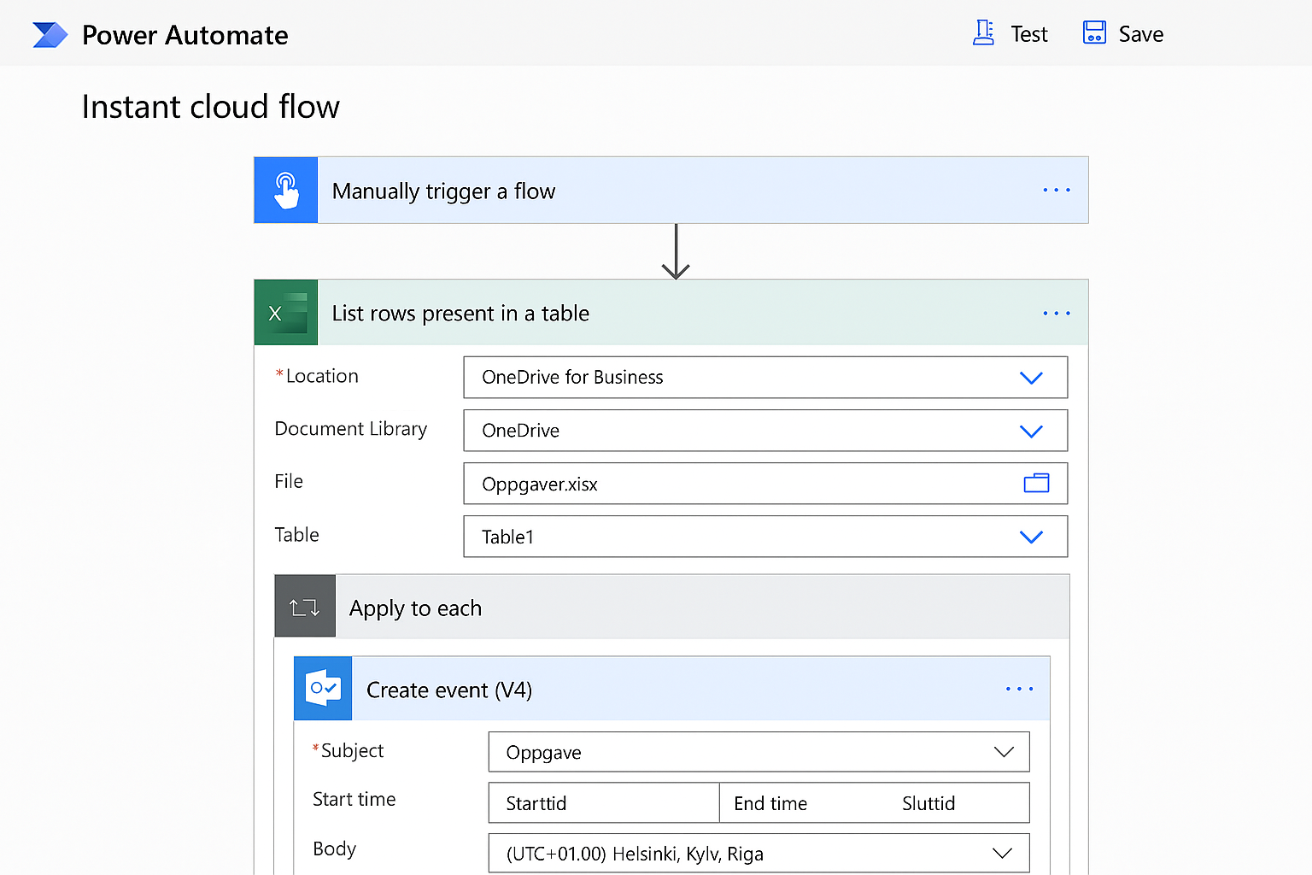The image size is (1312, 875).
Task: Click the Excel connector icon
Action: click(x=286, y=313)
